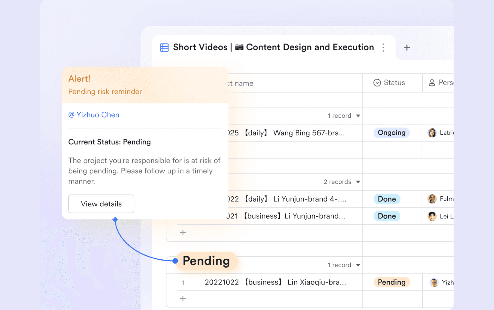
Task: Click the Status column header icon
Action: click(x=377, y=83)
